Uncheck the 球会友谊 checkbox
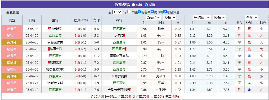The width and height of the screenshot is (269, 100). point(165,12)
